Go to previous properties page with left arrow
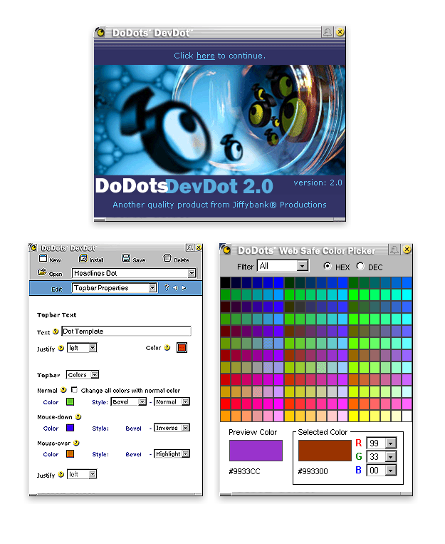The image size is (445, 544). pyautogui.click(x=175, y=288)
